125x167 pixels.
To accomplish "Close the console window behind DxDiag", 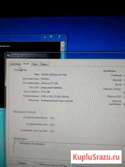I will coord(59,37).
